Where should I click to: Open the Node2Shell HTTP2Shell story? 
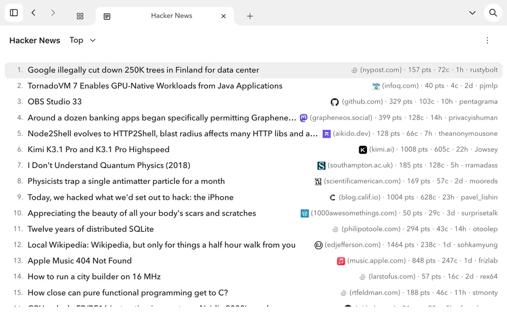[x=173, y=134]
